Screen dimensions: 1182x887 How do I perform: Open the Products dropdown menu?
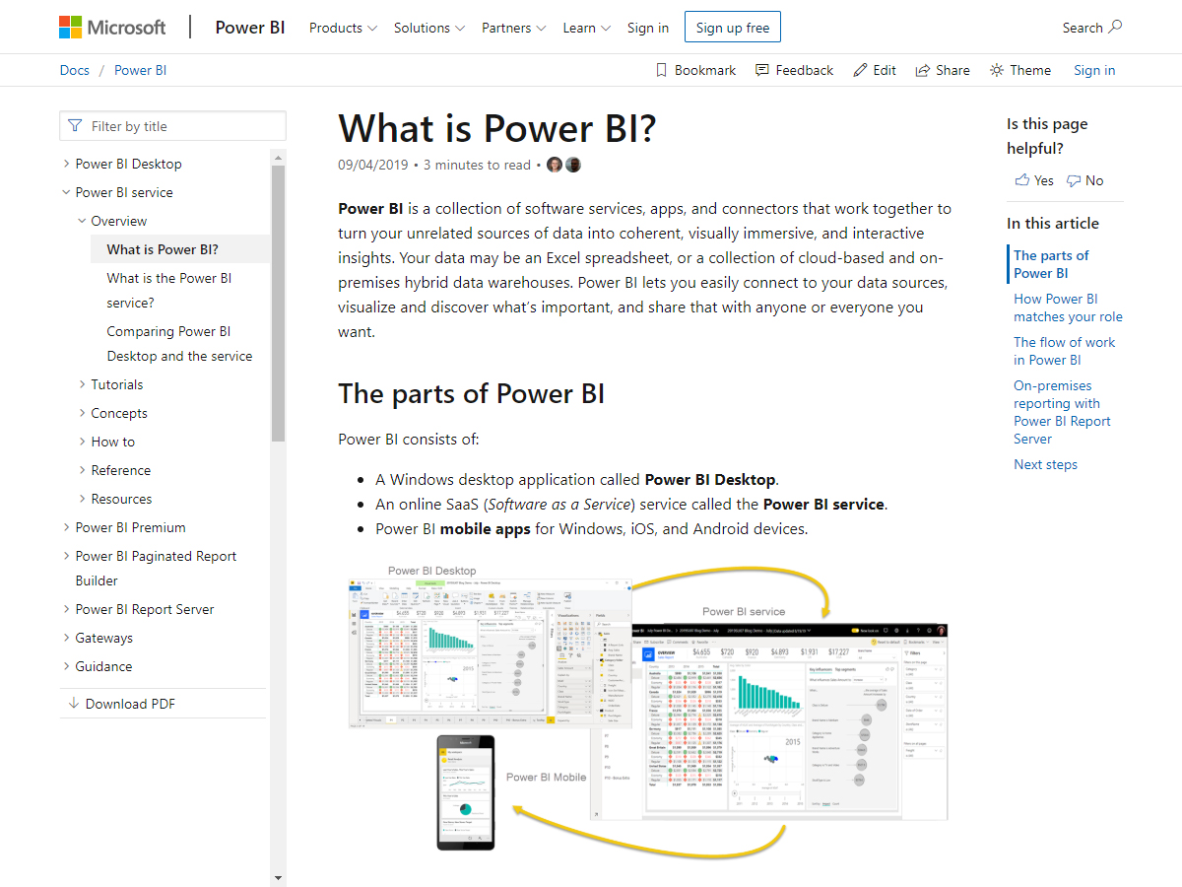tap(343, 28)
